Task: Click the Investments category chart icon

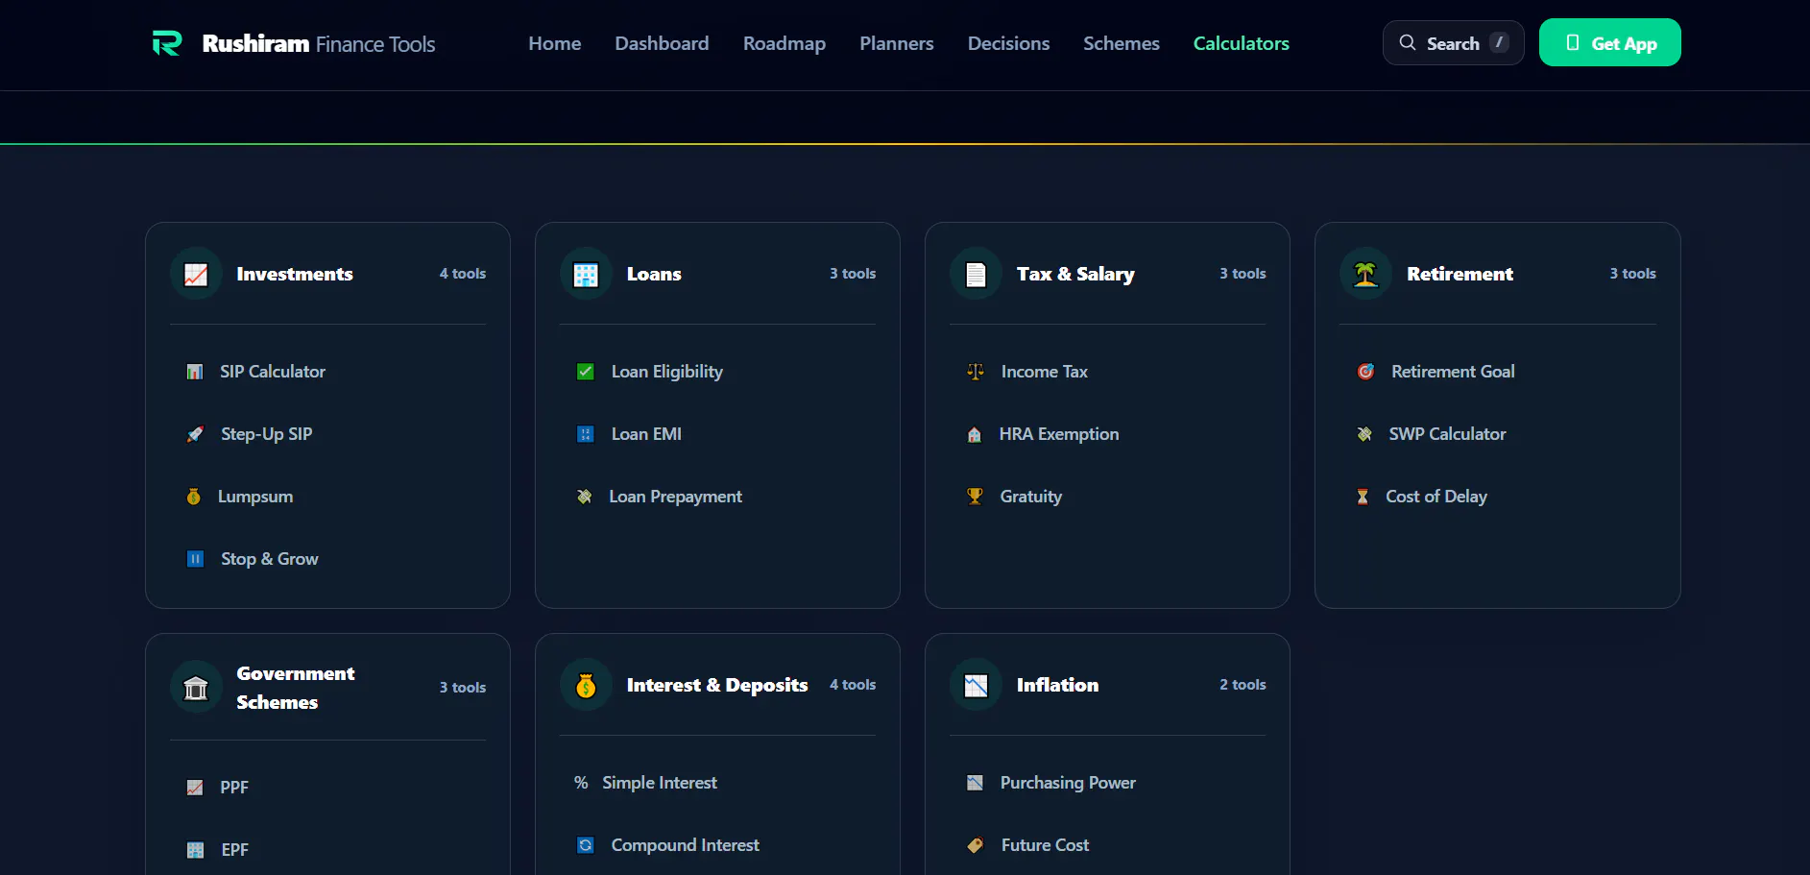Action: 196,275
